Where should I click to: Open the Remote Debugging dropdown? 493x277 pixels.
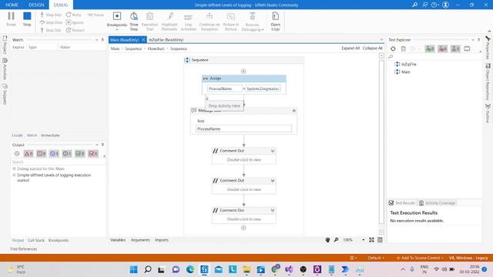(x=253, y=22)
